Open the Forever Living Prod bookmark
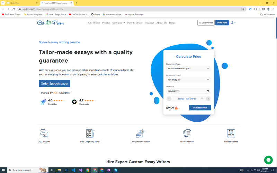This screenshot has width=277, height=173. pyautogui.click(x=34, y=15)
